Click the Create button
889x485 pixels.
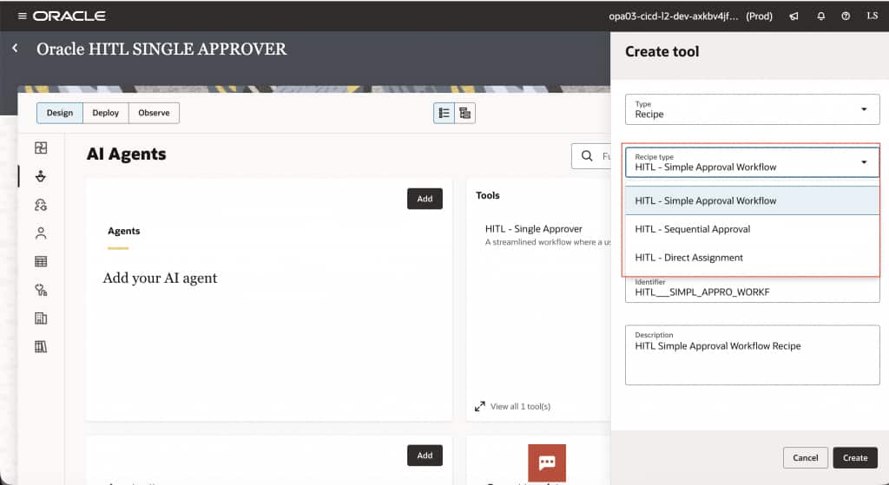click(855, 458)
